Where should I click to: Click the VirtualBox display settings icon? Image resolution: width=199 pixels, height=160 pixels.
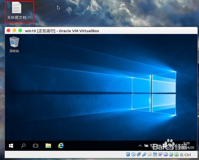pyautogui.click(x=155, y=154)
